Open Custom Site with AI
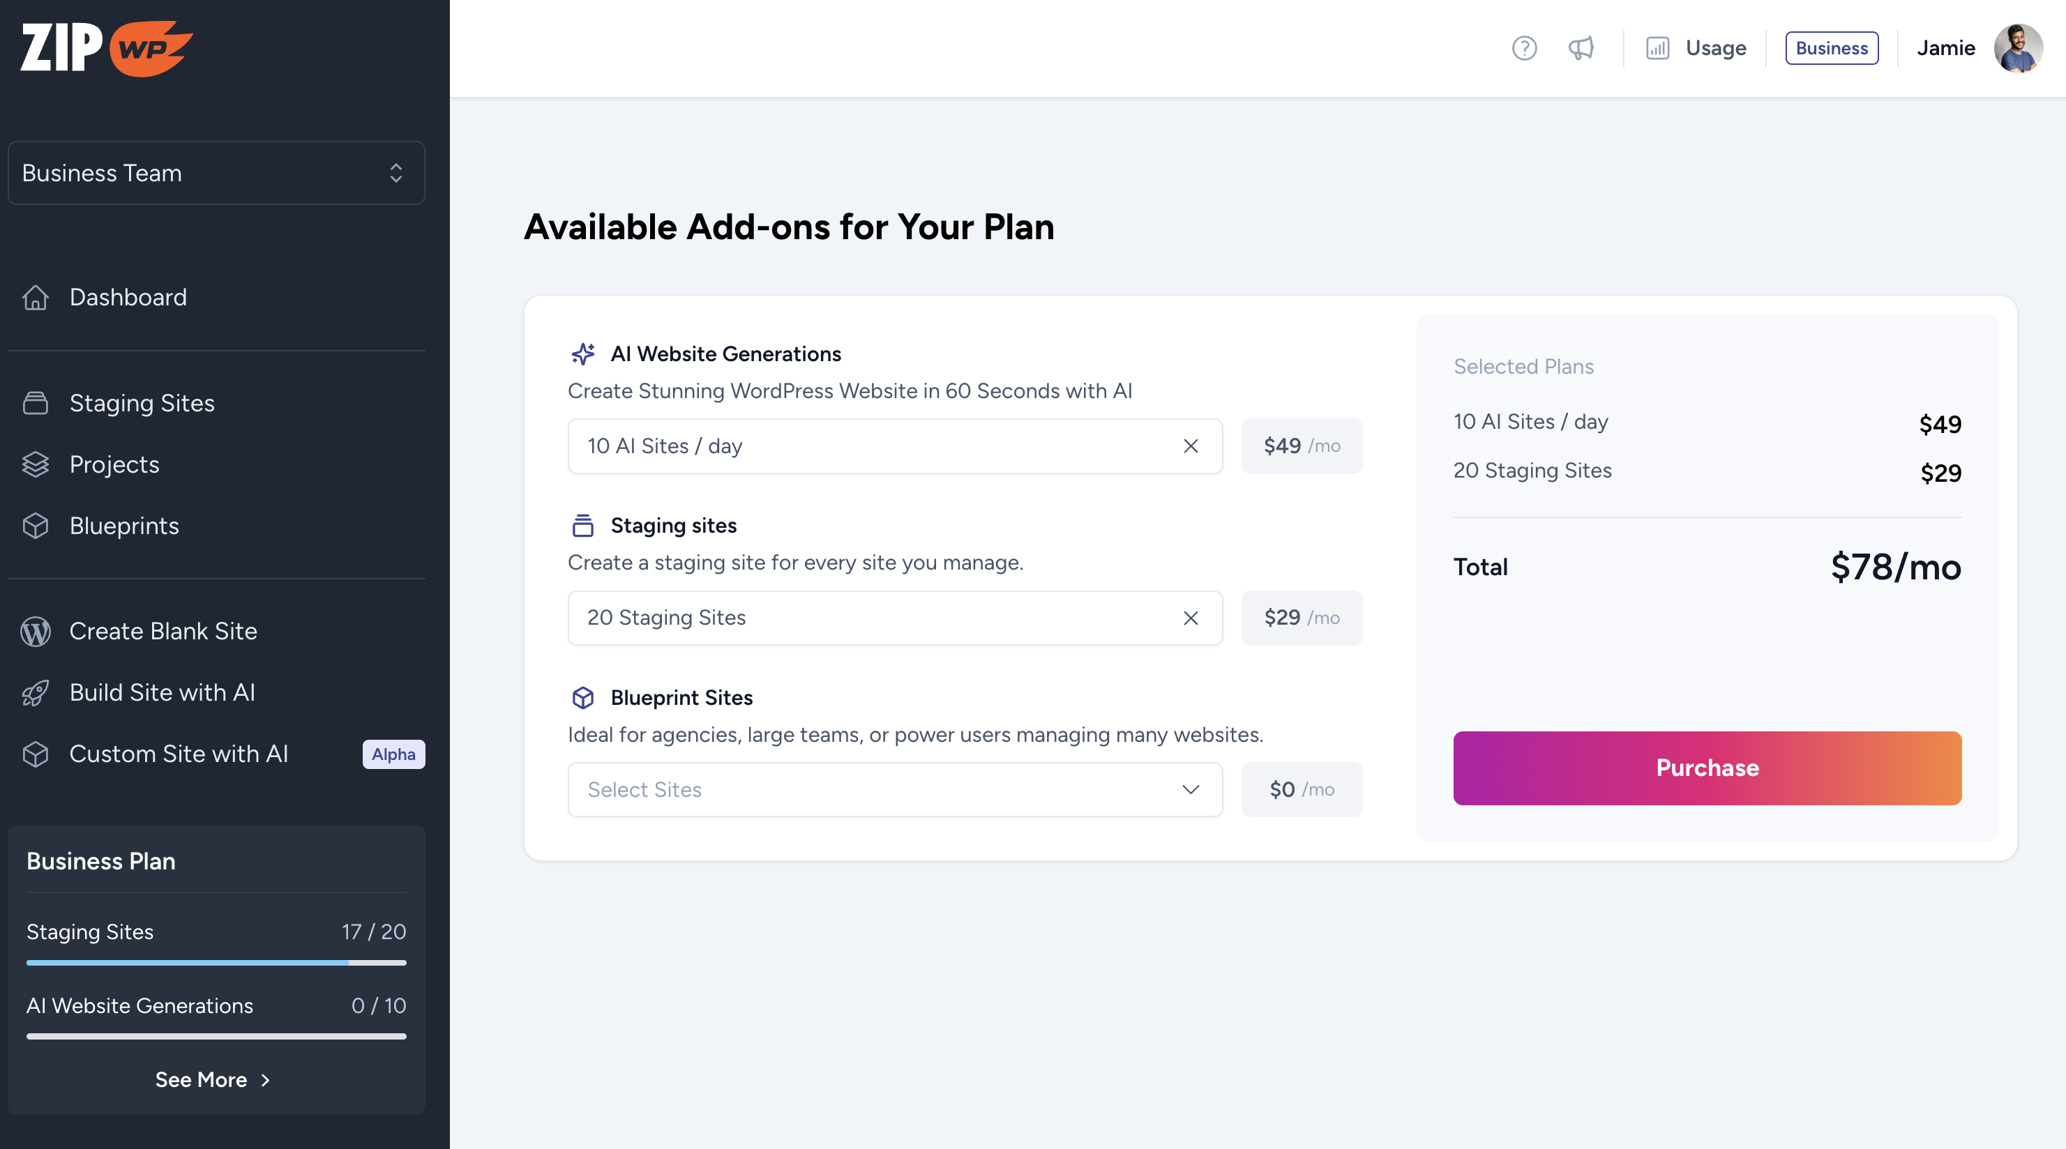2066x1149 pixels. 178,754
